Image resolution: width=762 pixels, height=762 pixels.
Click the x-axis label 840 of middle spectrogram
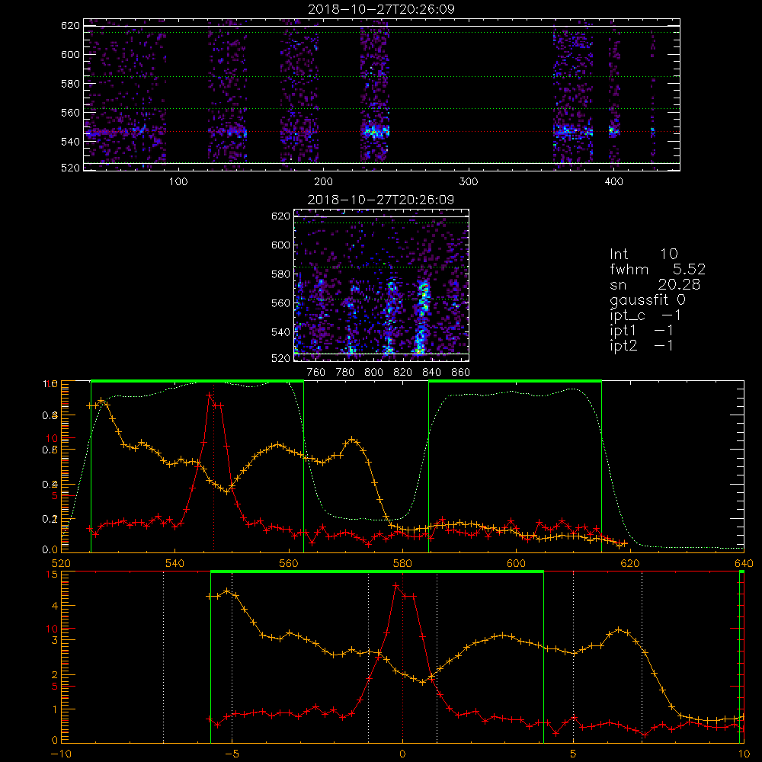coord(431,373)
